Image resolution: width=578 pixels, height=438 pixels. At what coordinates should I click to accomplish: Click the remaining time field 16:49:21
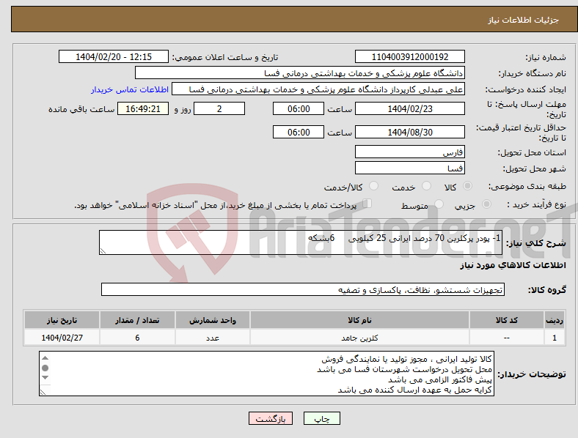pos(143,109)
